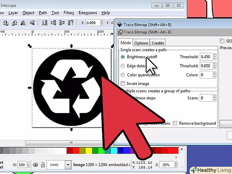Decrease Scans value with down arrow

[x=214, y=100]
